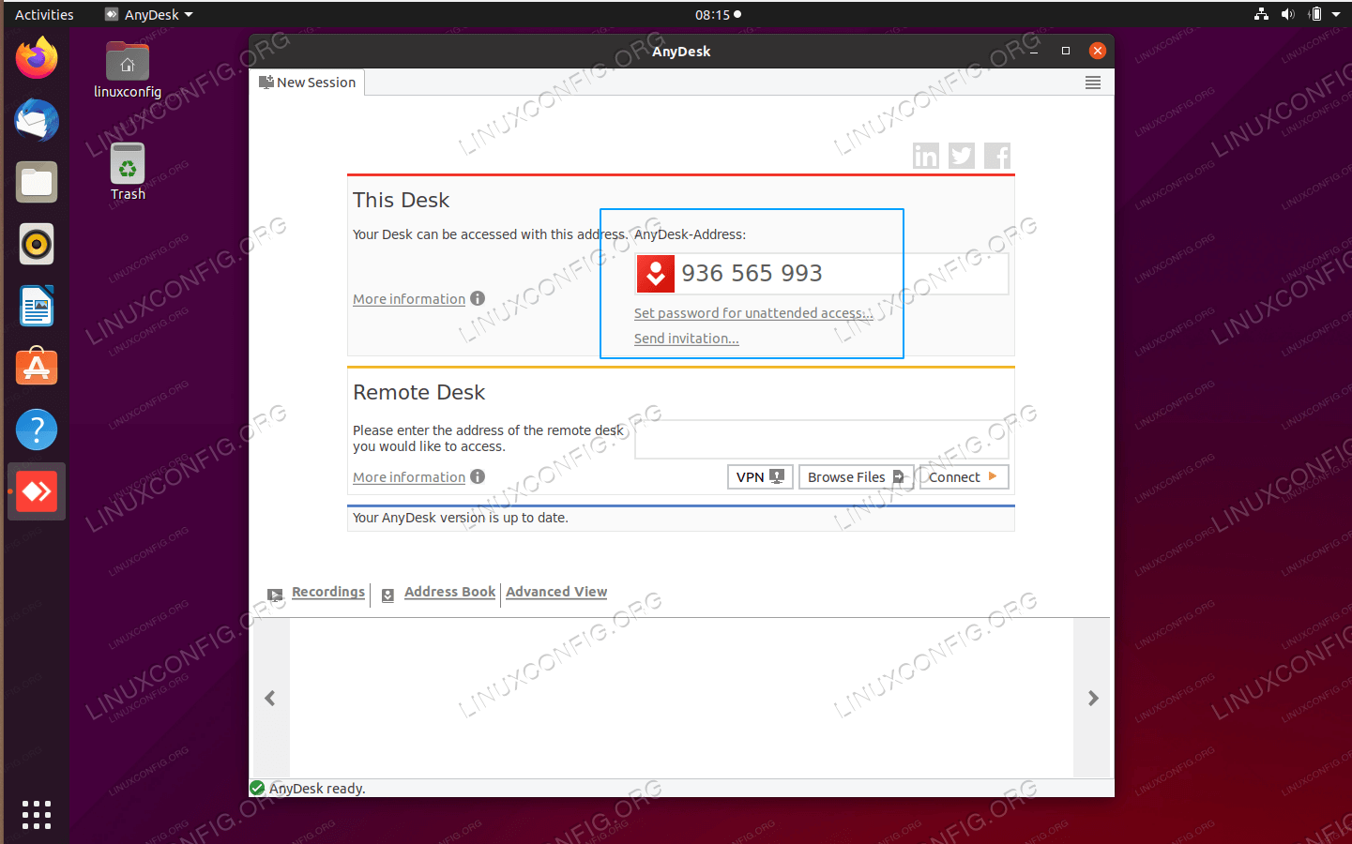Expand the system menu arrow in top bar
1352x844 pixels.
1336,14
